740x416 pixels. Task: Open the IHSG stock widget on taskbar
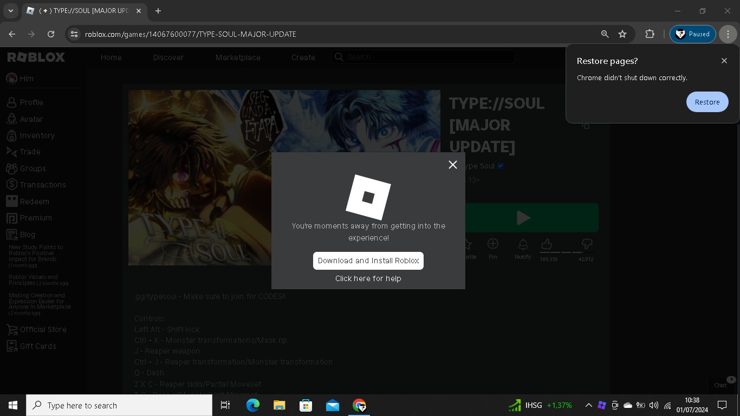point(540,405)
